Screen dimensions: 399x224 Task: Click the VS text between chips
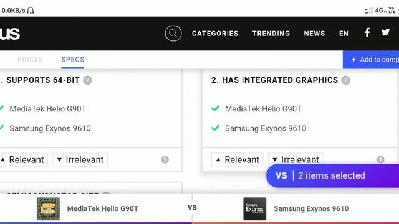(x=192, y=208)
